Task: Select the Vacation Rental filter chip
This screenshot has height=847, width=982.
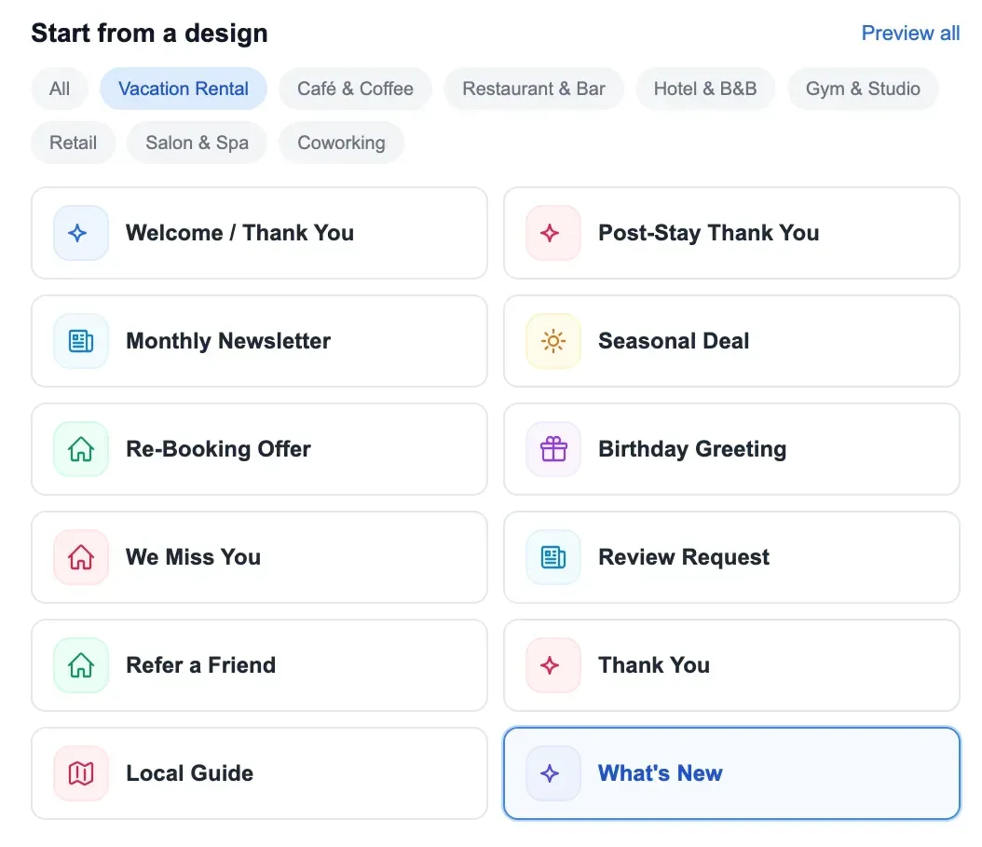Action: point(184,89)
